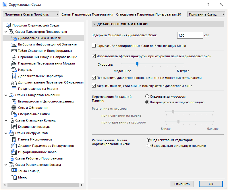Image resolution: width=228 pixels, height=190 pixels.
Task: Click the Информационное Табло icon
Action: pos(14,152)
